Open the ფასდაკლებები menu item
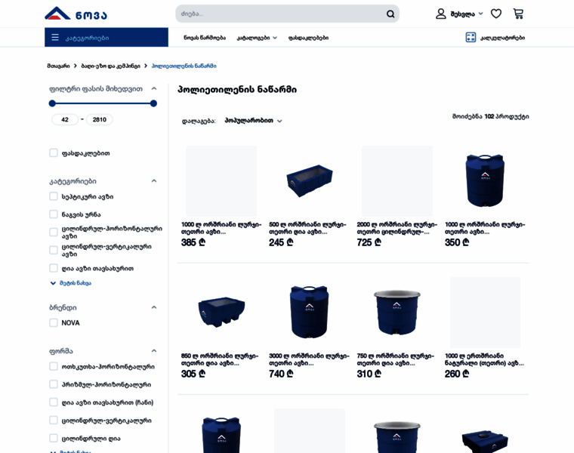Screen dimensions: 574x453 (x=308, y=38)
